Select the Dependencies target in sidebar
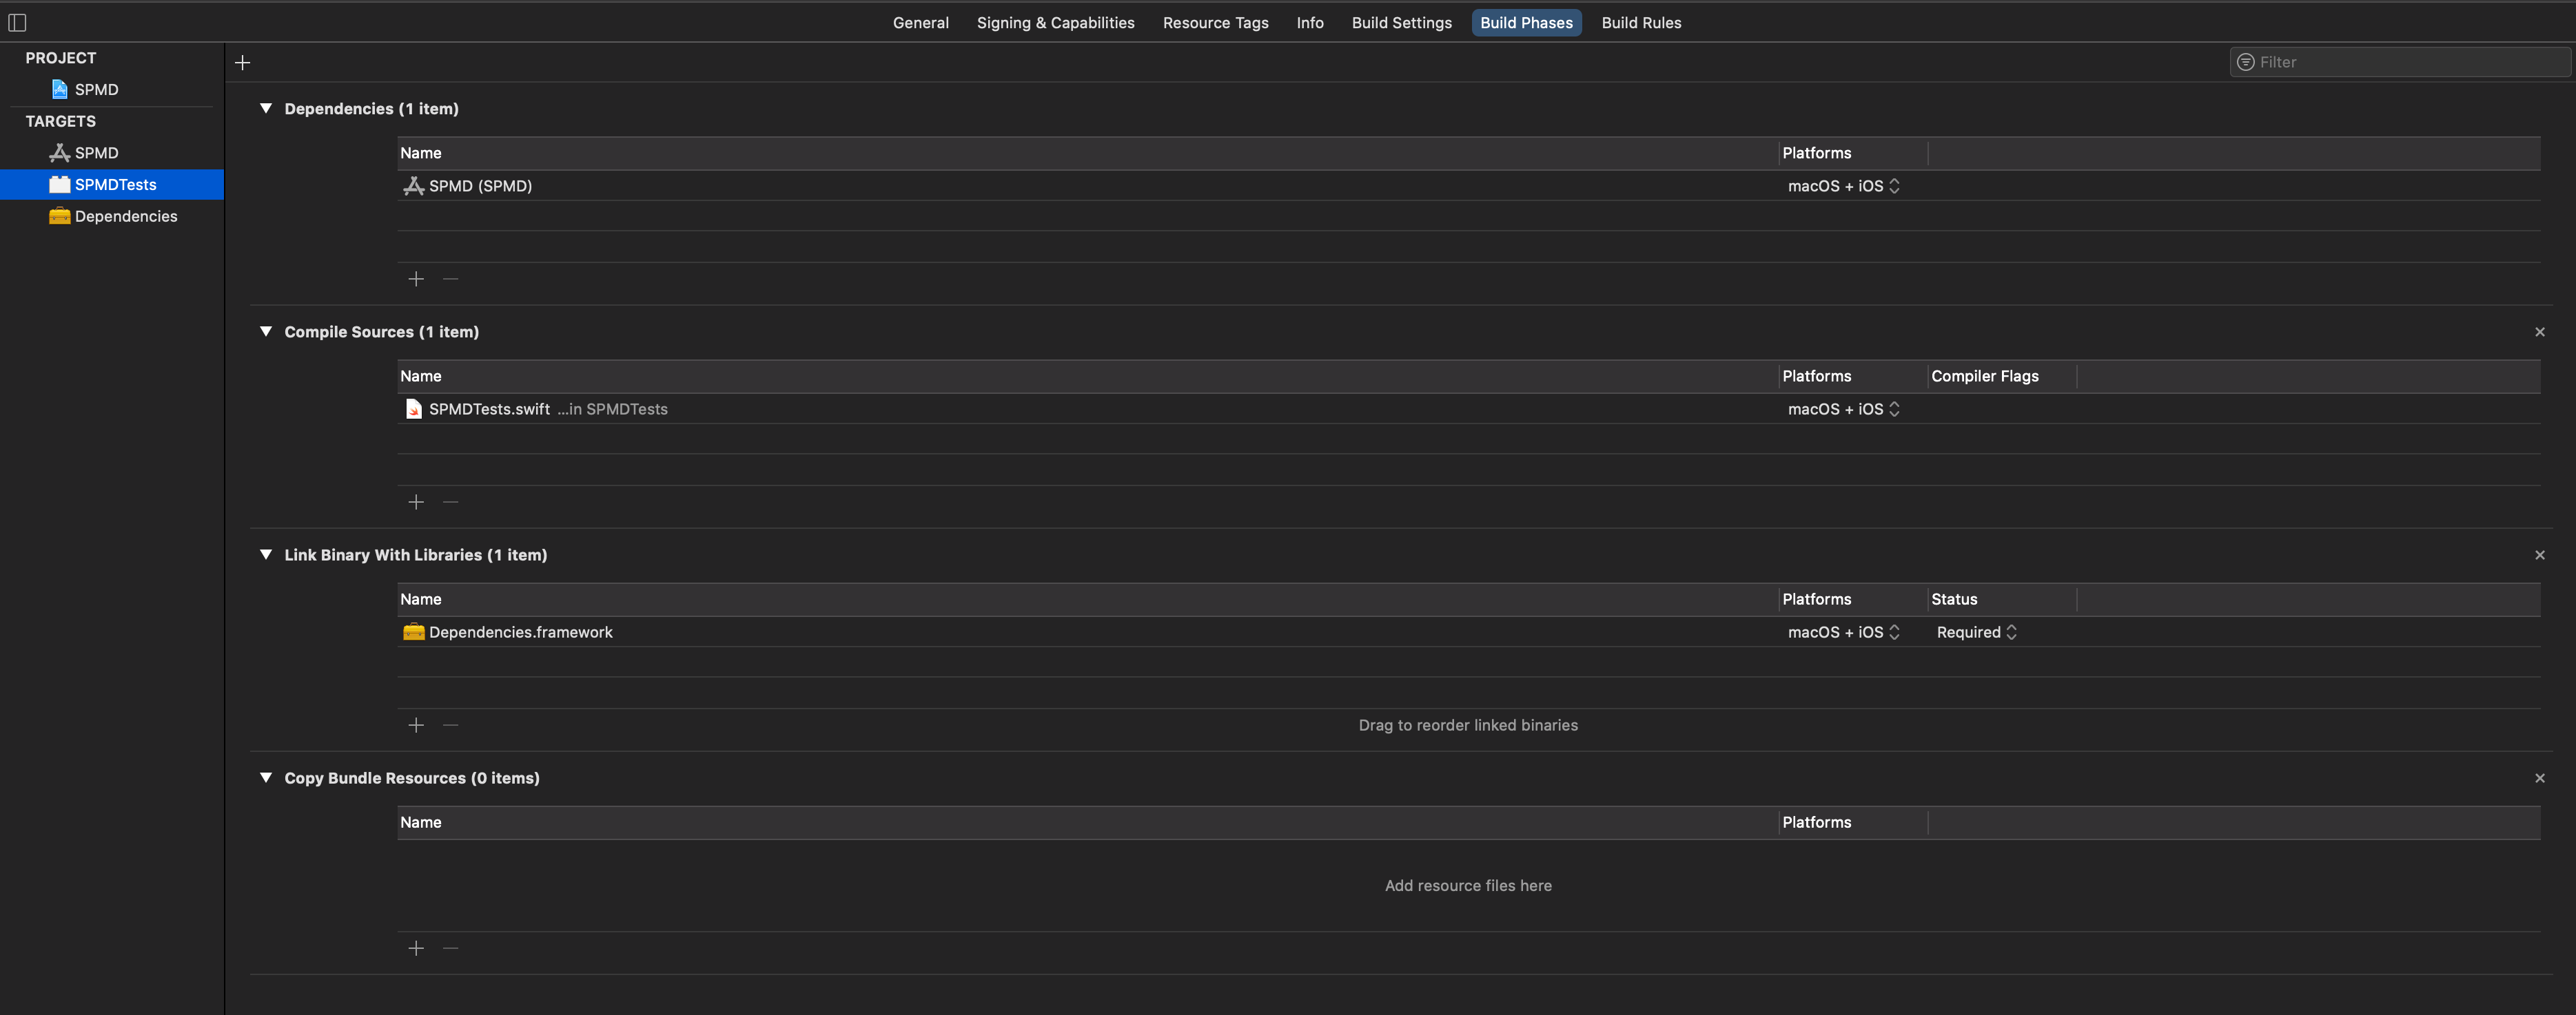 coord(125,216)
